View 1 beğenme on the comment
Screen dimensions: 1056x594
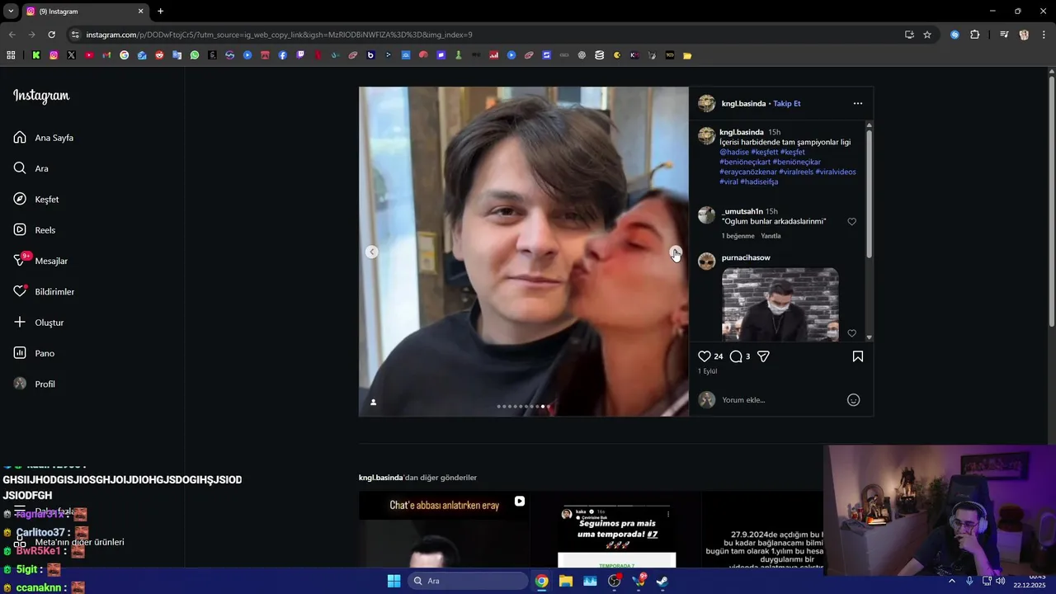pos(738,236)
